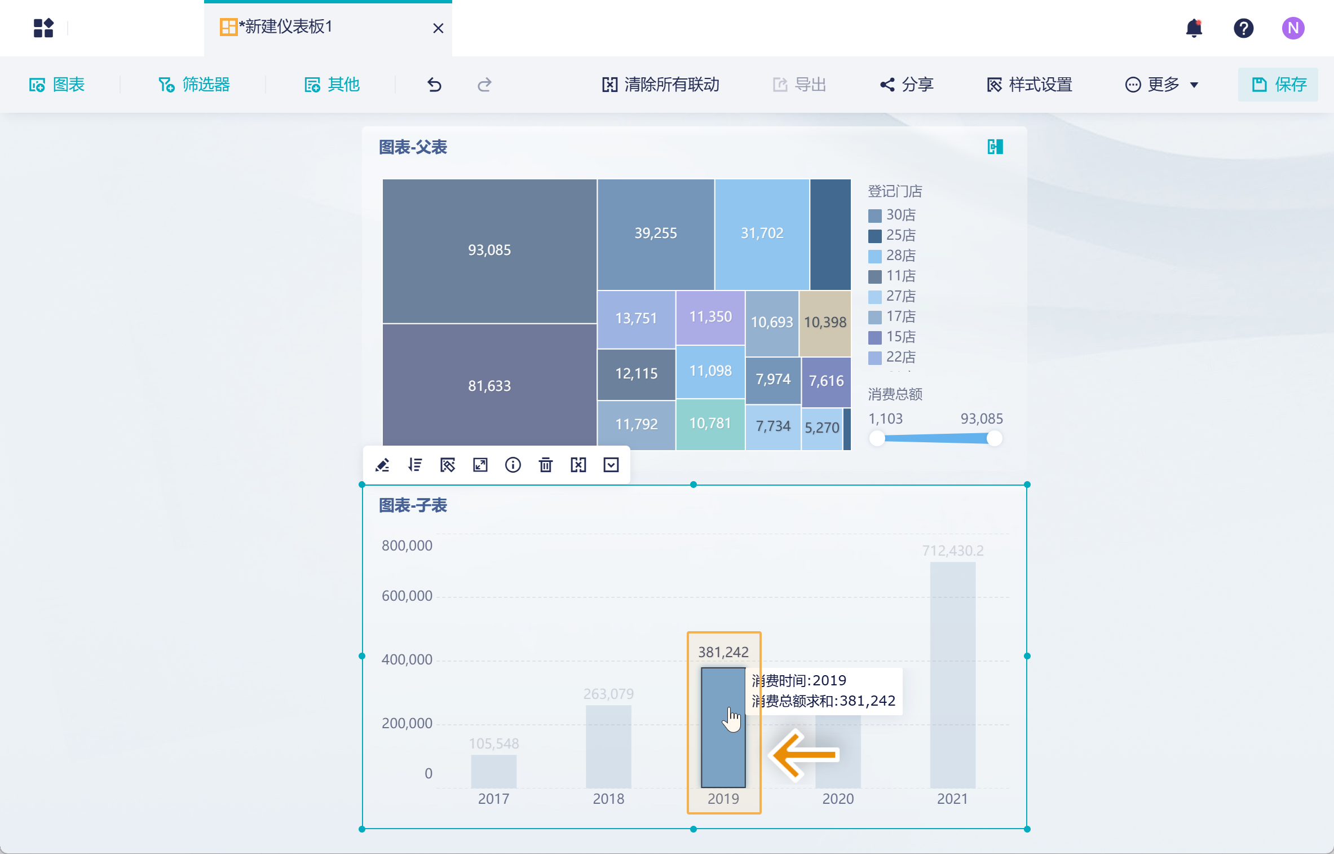The height and width of the screenshot is (854, 1334).
Task: Click the clear linkage icon in chart toolbar
Action: coord(578,465)
